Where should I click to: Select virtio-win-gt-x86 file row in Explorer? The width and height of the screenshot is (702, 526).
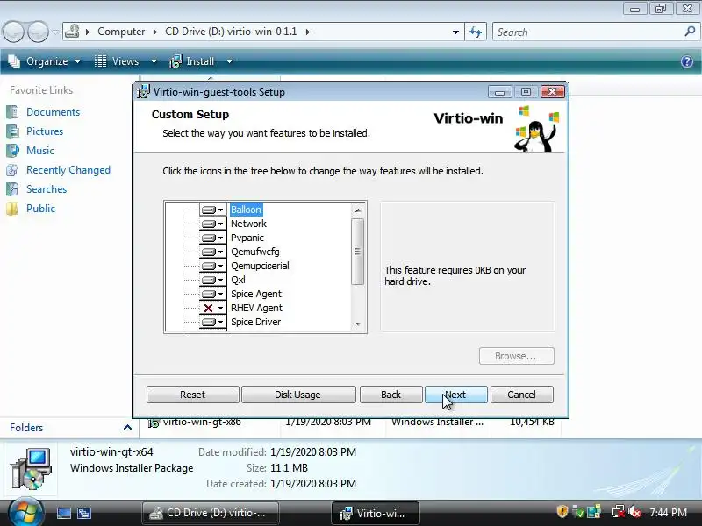pos(352,423)
